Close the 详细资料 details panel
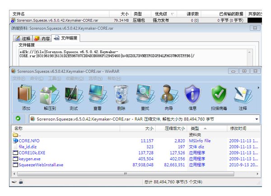This screenshot has width=271, height=196. click(x=255, y=28)
